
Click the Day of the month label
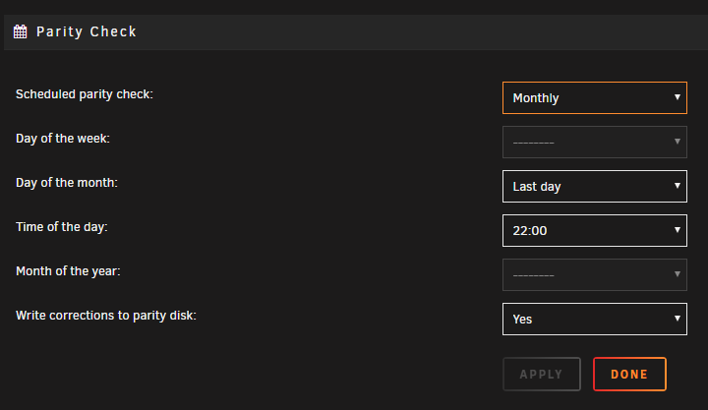click(x=67, y=183)
